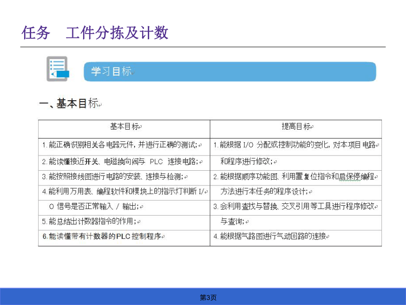Click the table header cell 基本目标
This screenshot has height=305, width=406.
click(x=124, y=129)
